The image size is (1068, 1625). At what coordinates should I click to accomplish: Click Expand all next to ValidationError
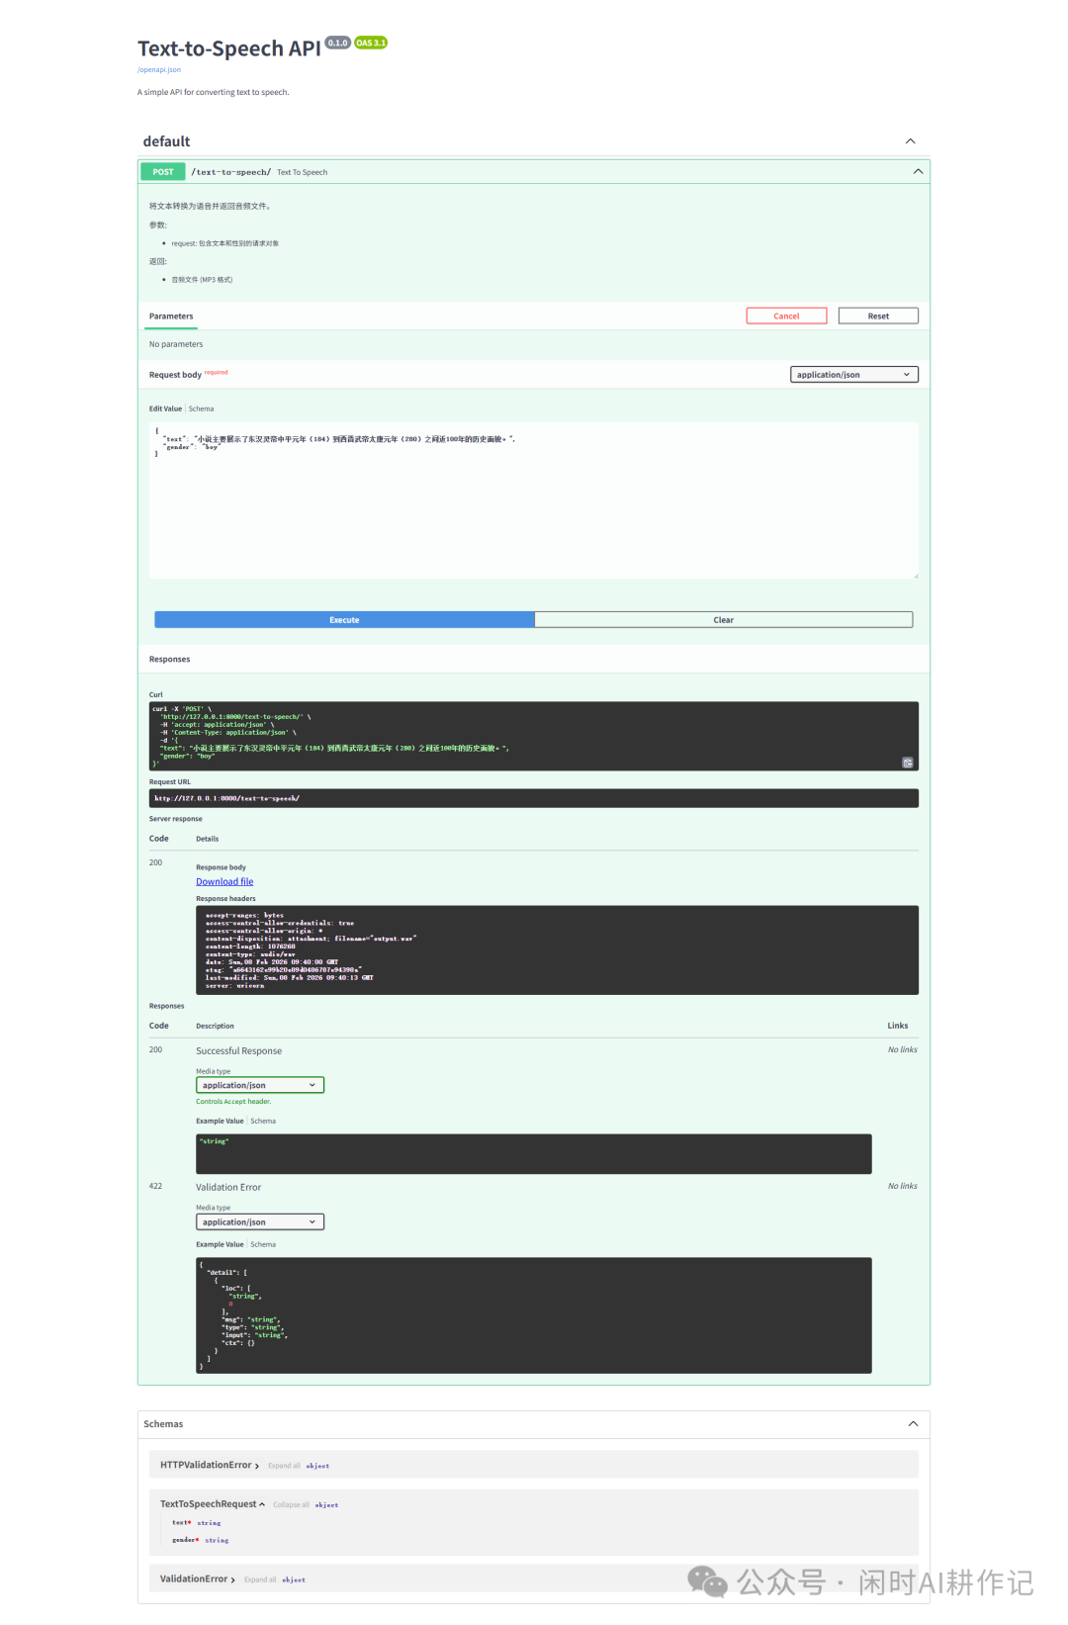point(260,1580)
